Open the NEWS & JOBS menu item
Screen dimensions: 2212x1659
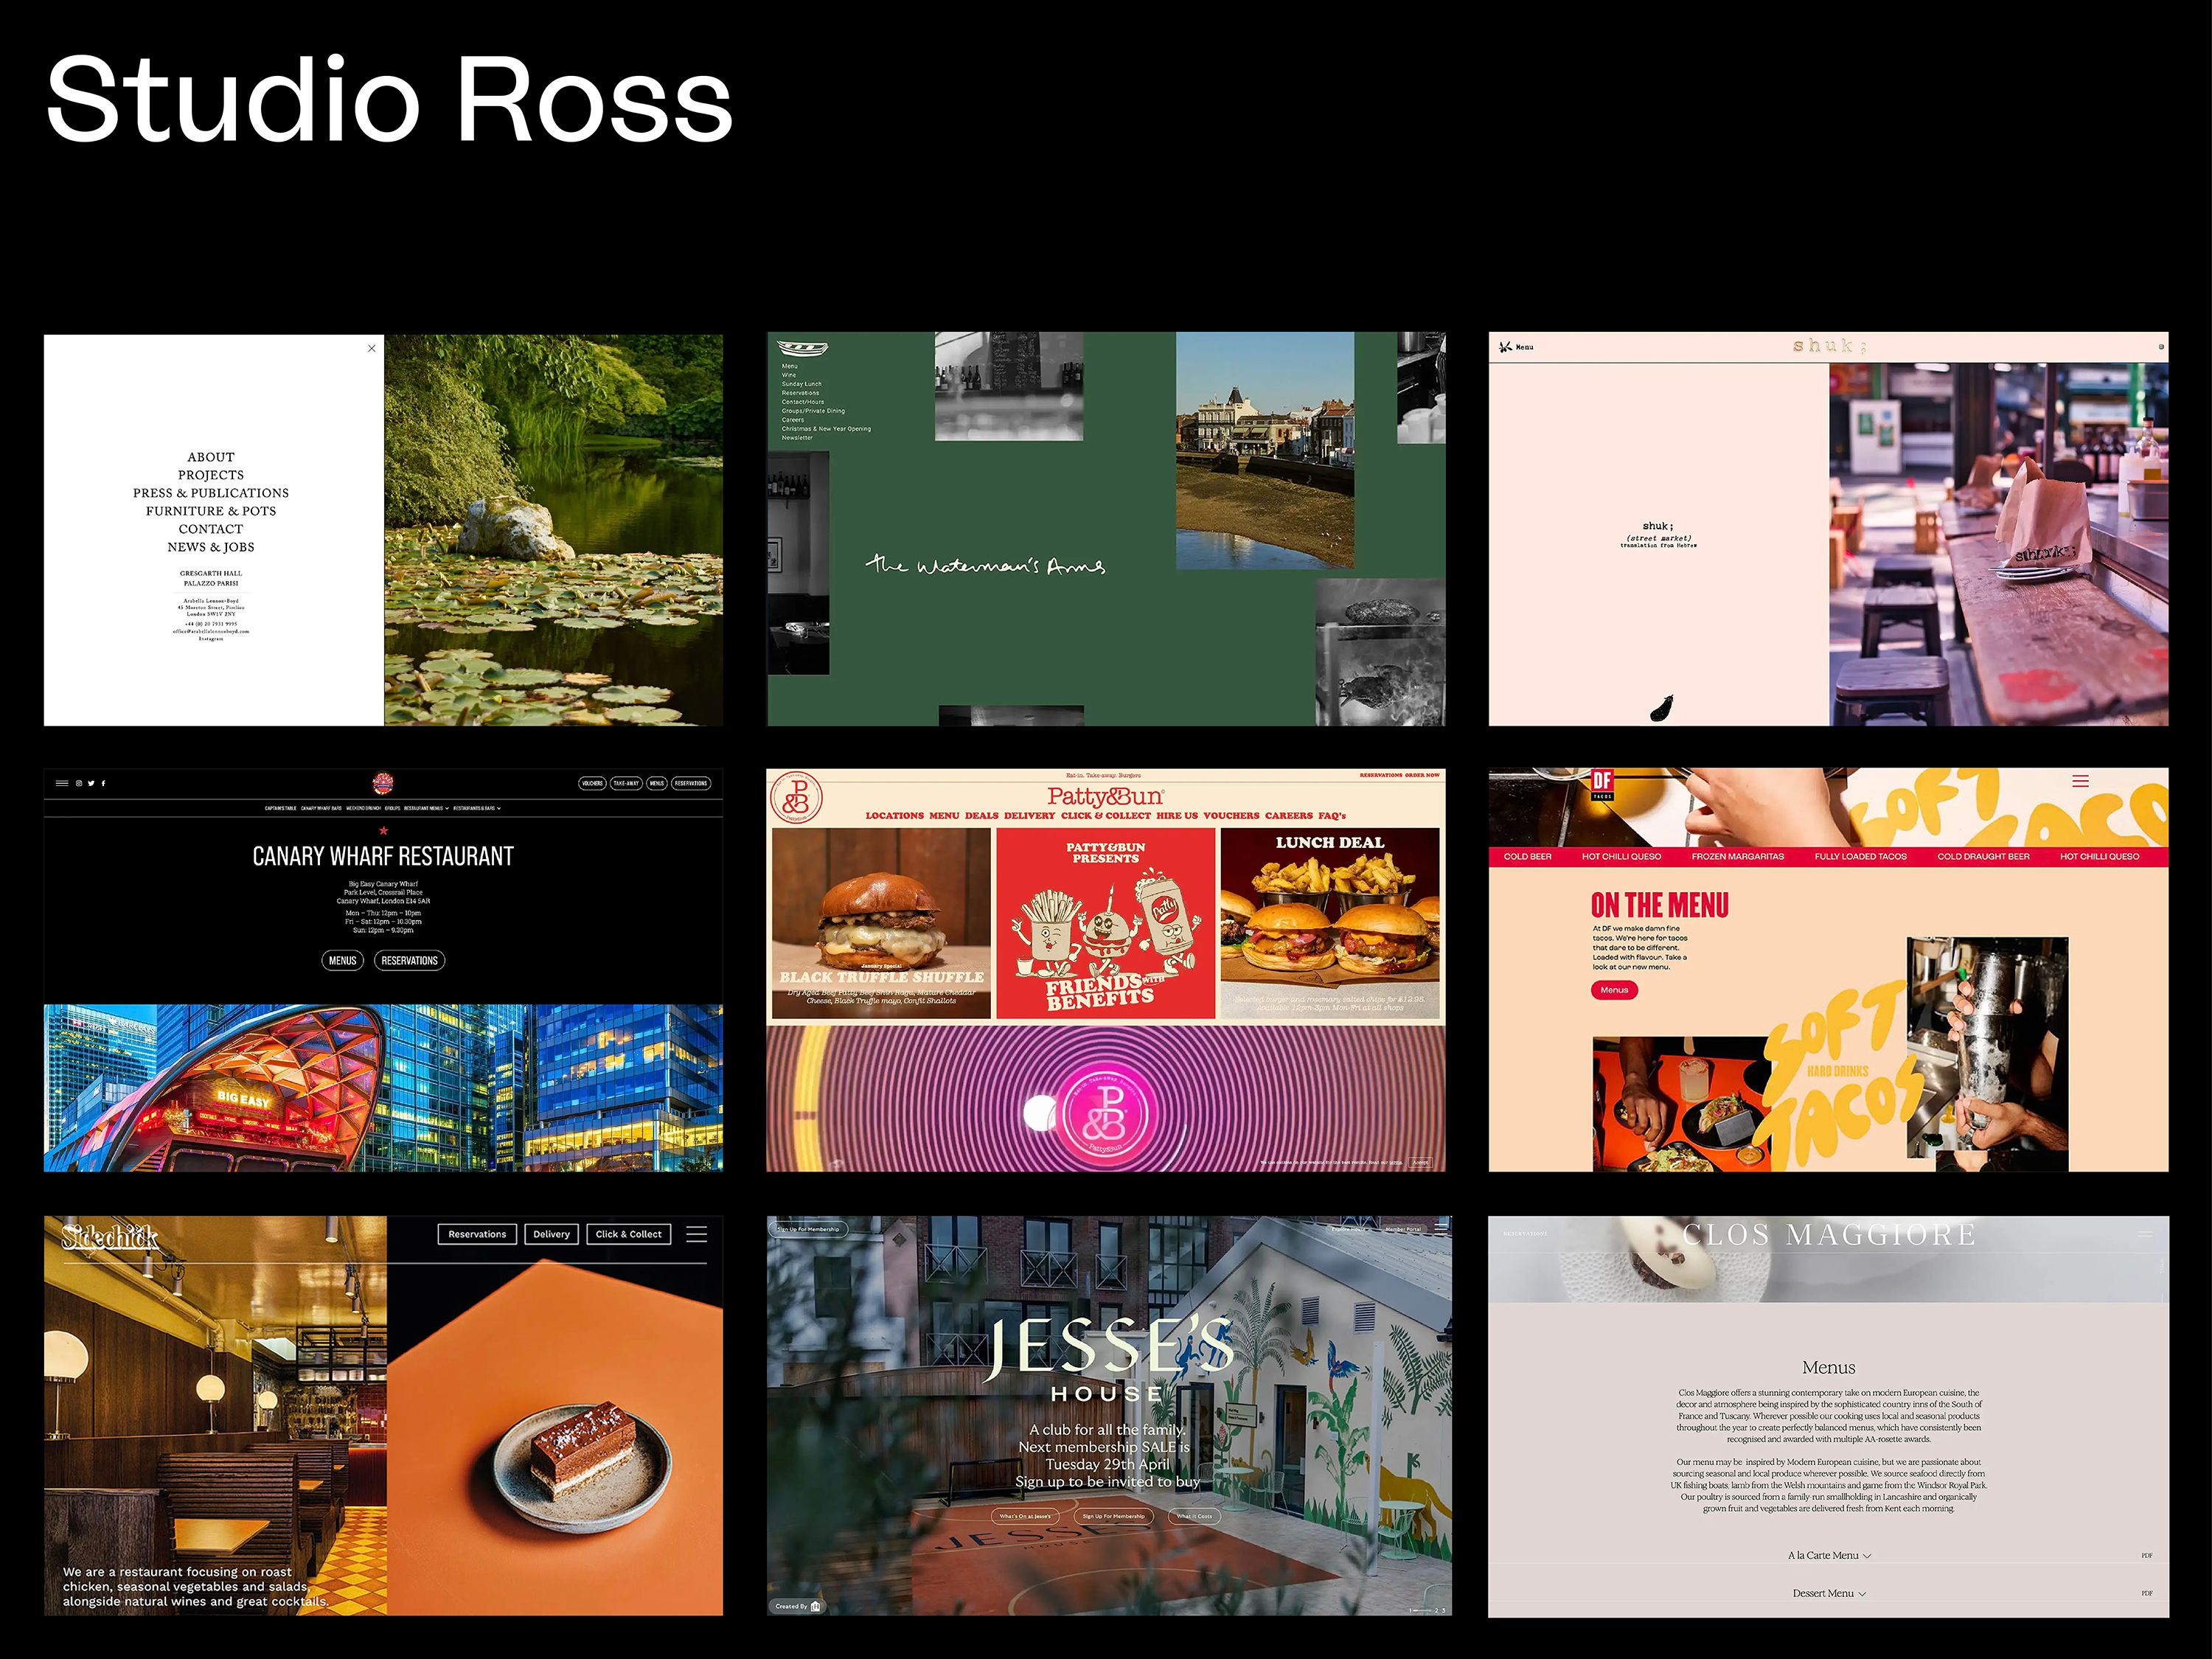click(211, 547)
